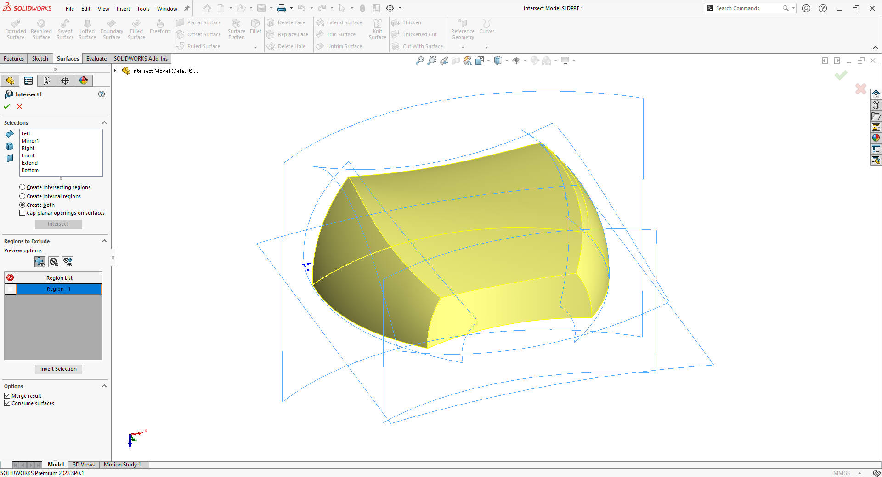Enable Cap planar openings on surfaces
This screenshot has height=477, width=882.
point(22,212)
